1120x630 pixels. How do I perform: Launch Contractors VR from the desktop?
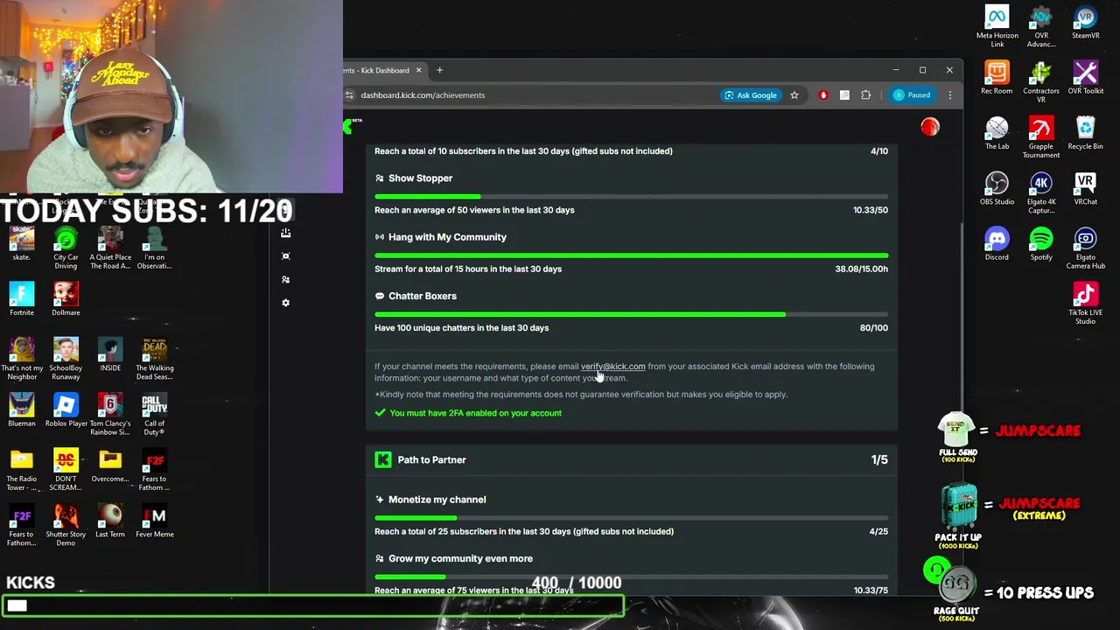1041,81
